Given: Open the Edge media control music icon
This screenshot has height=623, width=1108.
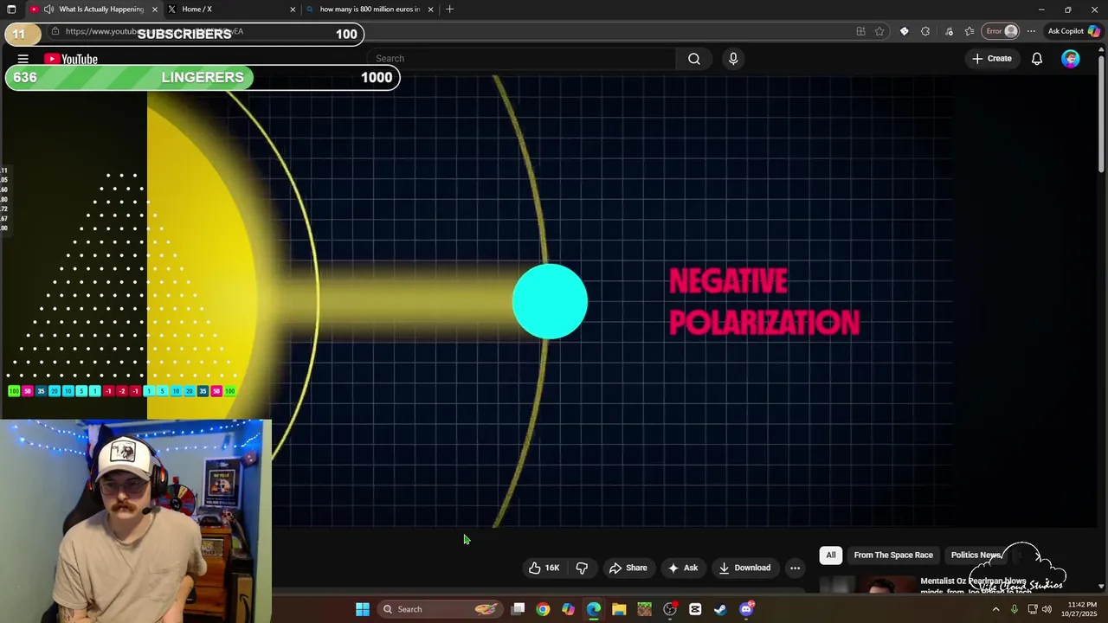Looking at the screenshot, I should click(949, 31).
